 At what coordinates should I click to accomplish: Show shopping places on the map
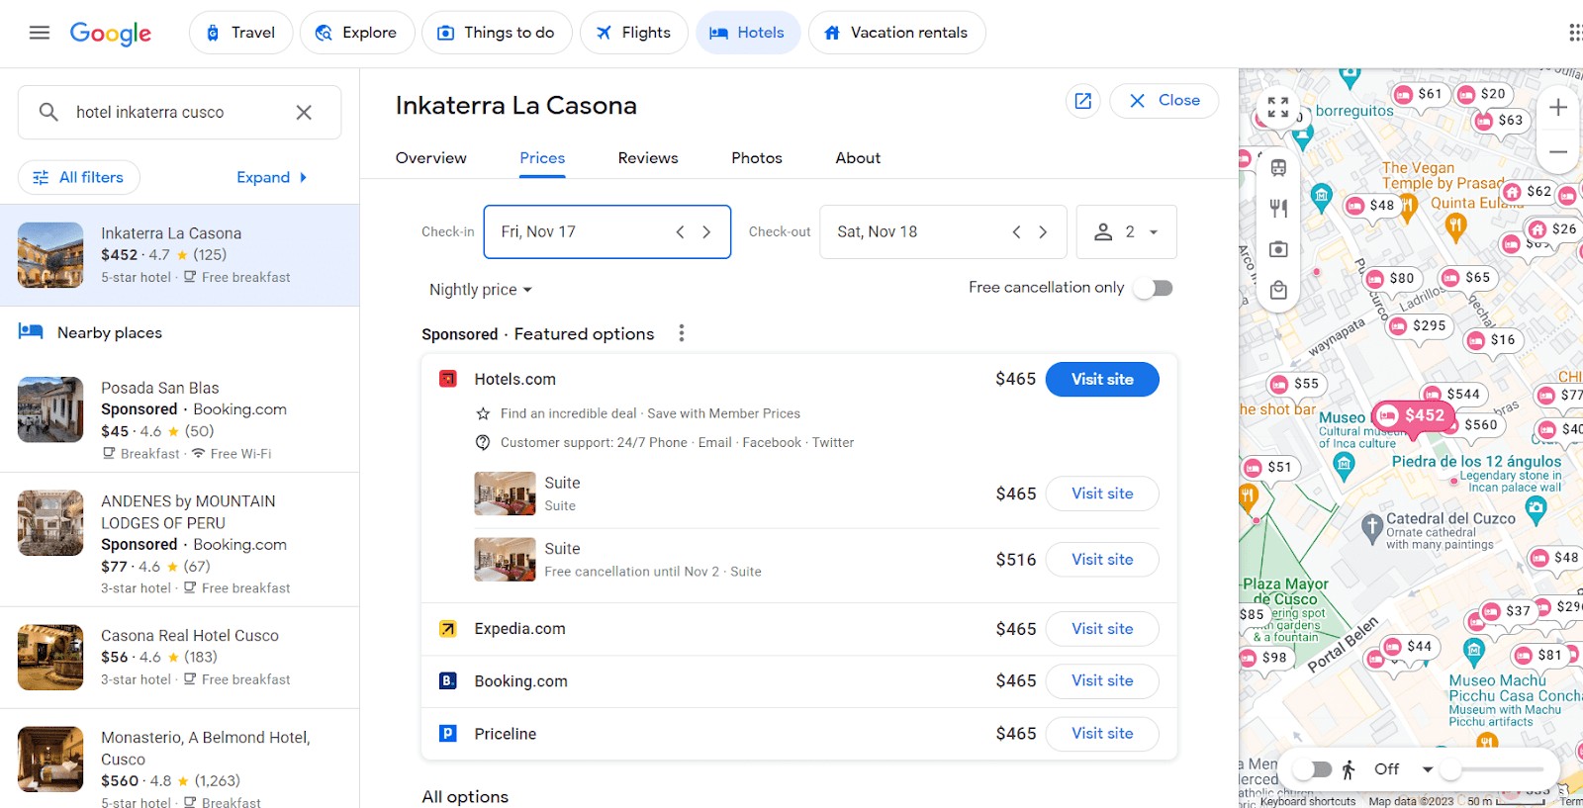coord(1278,290)
